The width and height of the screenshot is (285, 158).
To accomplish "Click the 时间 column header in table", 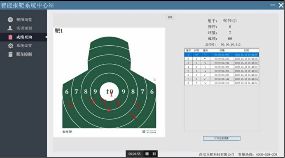I will (x=246, y=51).
